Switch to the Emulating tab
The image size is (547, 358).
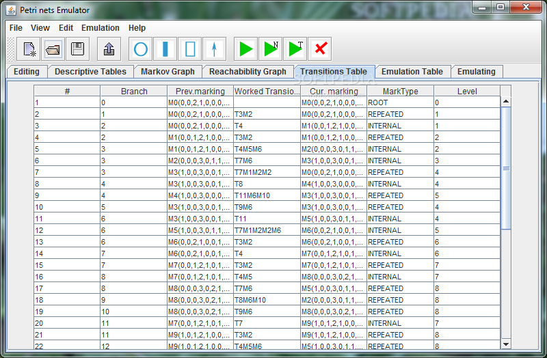click(x=476, y=72)
